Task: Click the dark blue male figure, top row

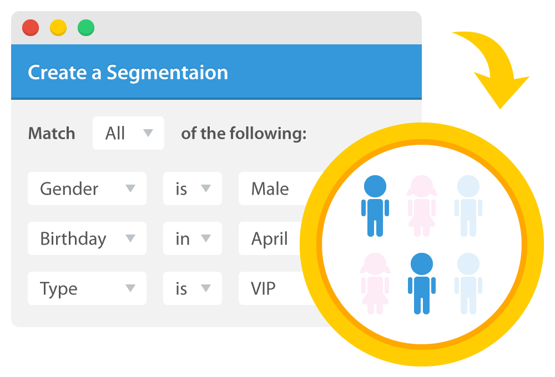Action: point(375,205)
